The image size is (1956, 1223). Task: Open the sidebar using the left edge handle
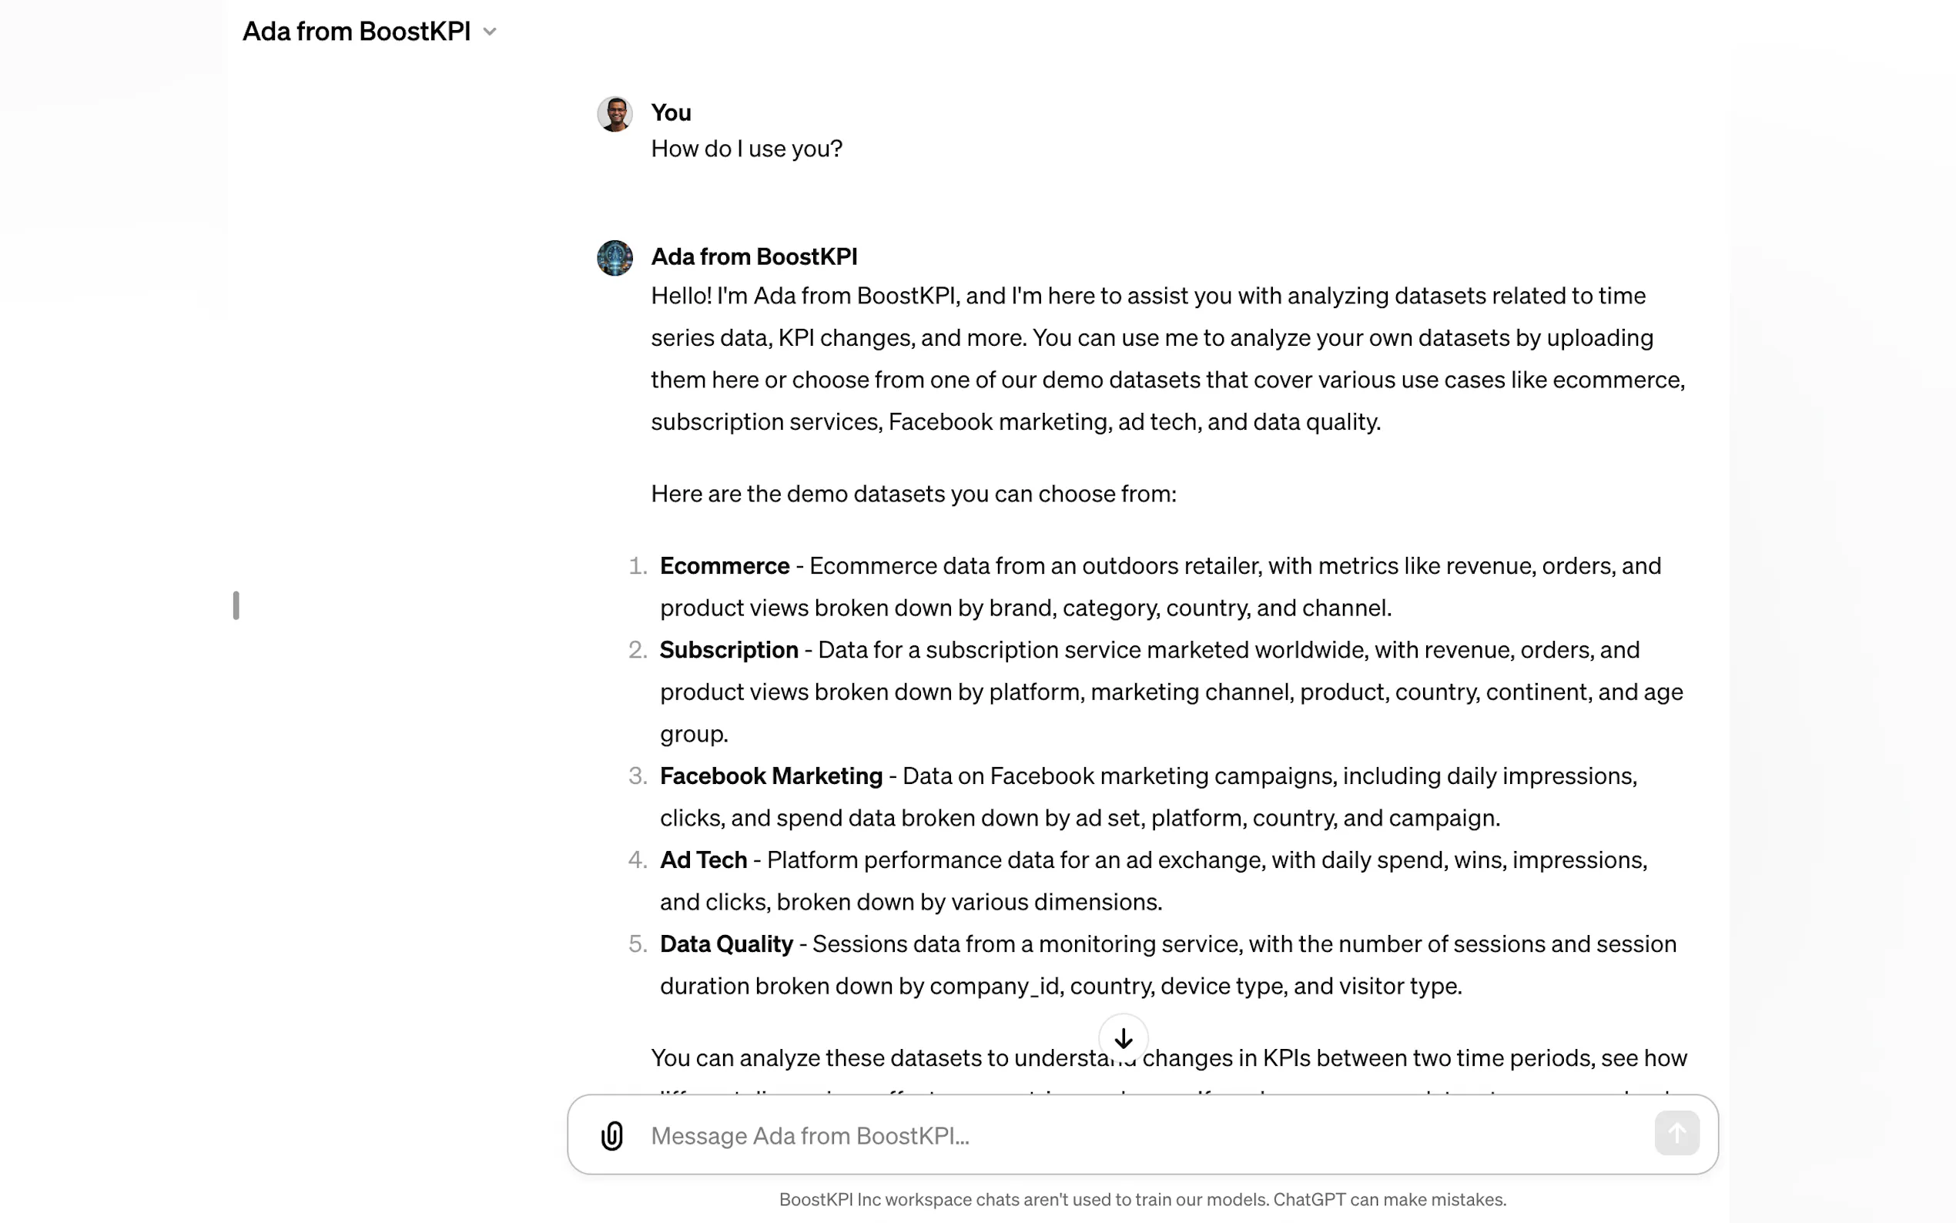pos(236,605)
